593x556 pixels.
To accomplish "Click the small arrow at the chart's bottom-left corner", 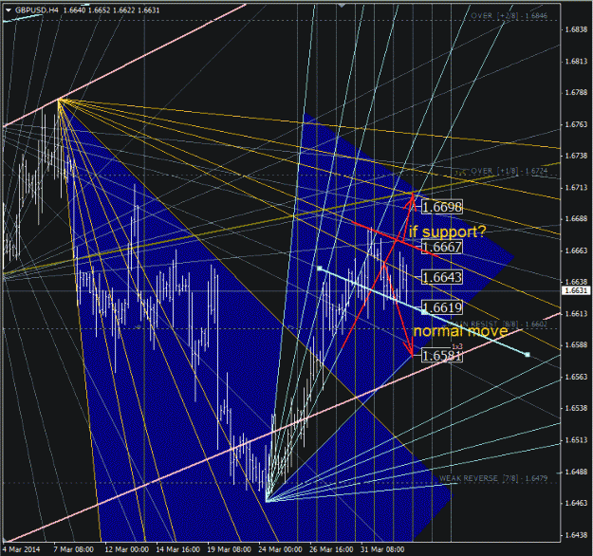I will tap(5, 539).
